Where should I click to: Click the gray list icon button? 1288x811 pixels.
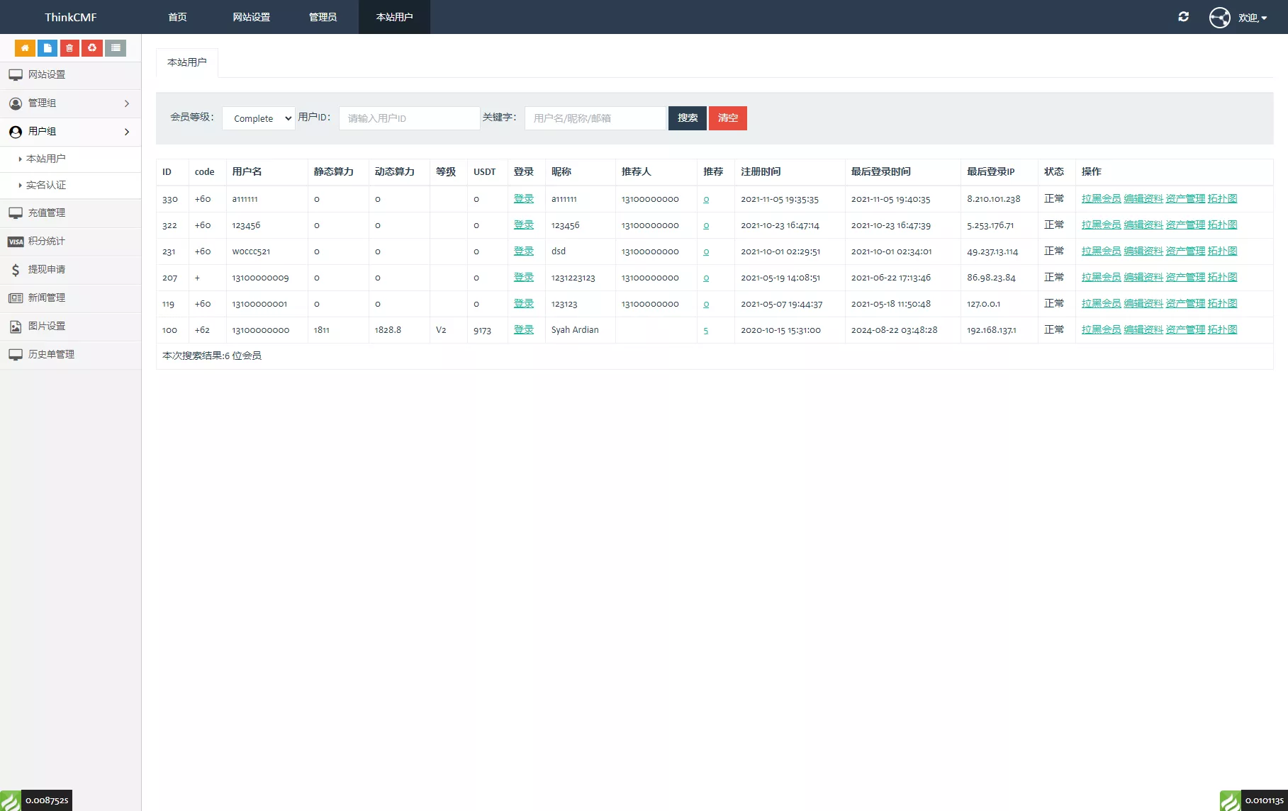[116, 48]
